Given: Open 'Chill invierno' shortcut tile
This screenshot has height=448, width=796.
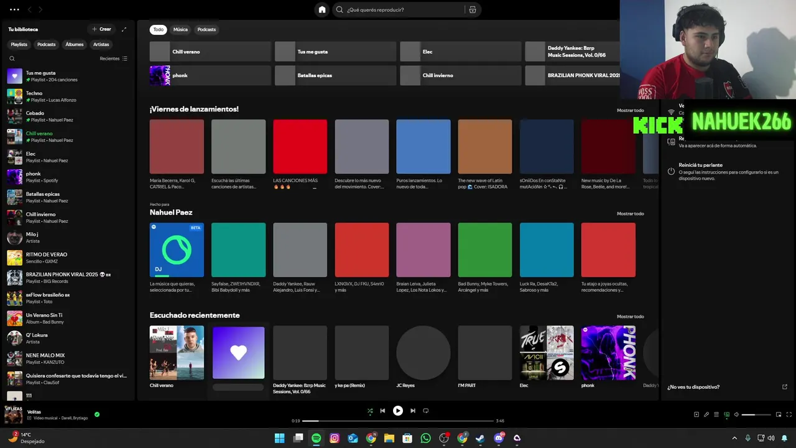Looking at the screenshot, I should click(x=460, y=75).
